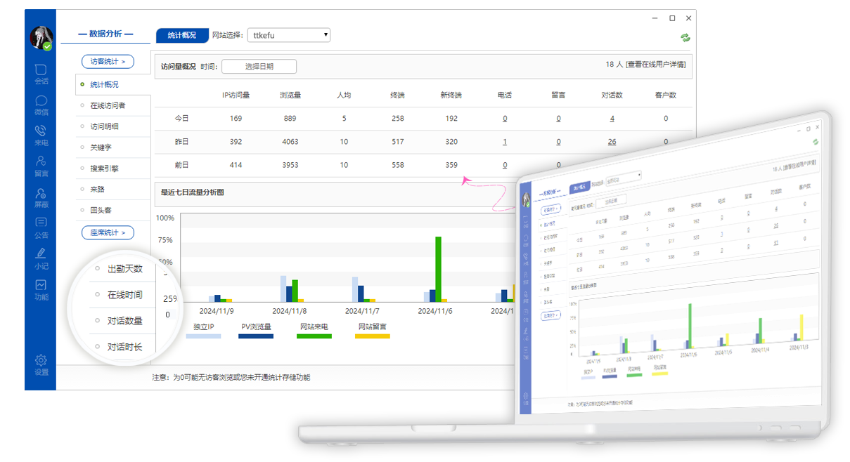The width and height of the screenshot is (850, 462).
Task: Open the 来电 phone calls icon
Action: click(41, 135)
